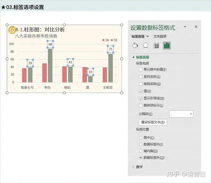
Task: Click the 标签包括 heading text
Action: pos(143,63)
